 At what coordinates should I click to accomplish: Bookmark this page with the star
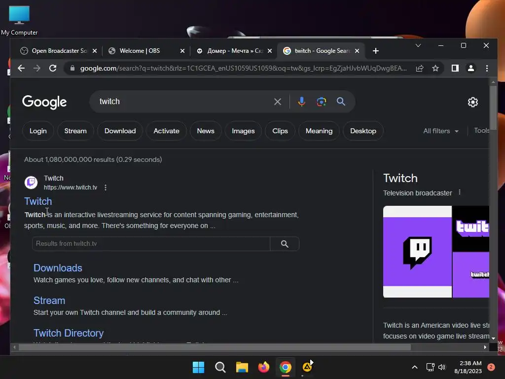pos(435,68)
